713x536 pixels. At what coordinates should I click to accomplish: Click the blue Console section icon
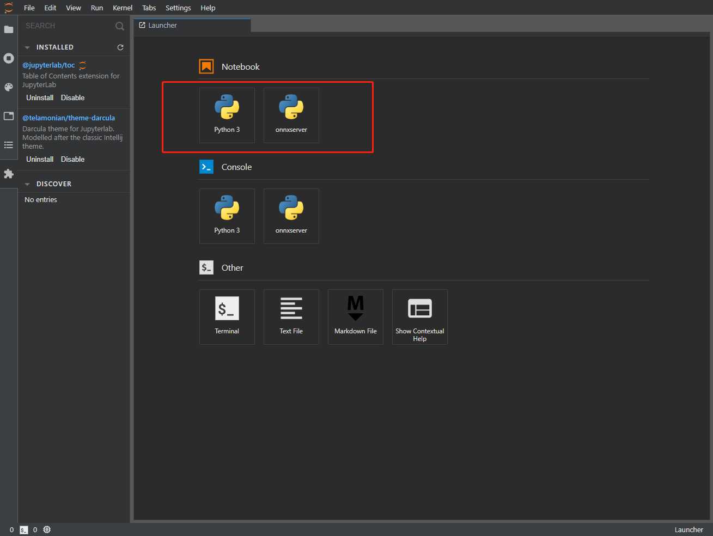pyautogui.click(x=206, y=167)
